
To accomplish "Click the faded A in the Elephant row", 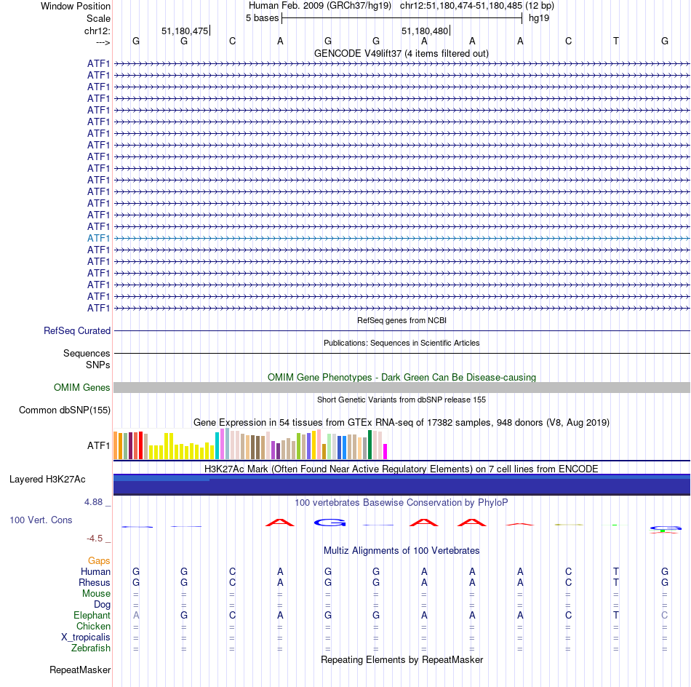I will point(136,615).
